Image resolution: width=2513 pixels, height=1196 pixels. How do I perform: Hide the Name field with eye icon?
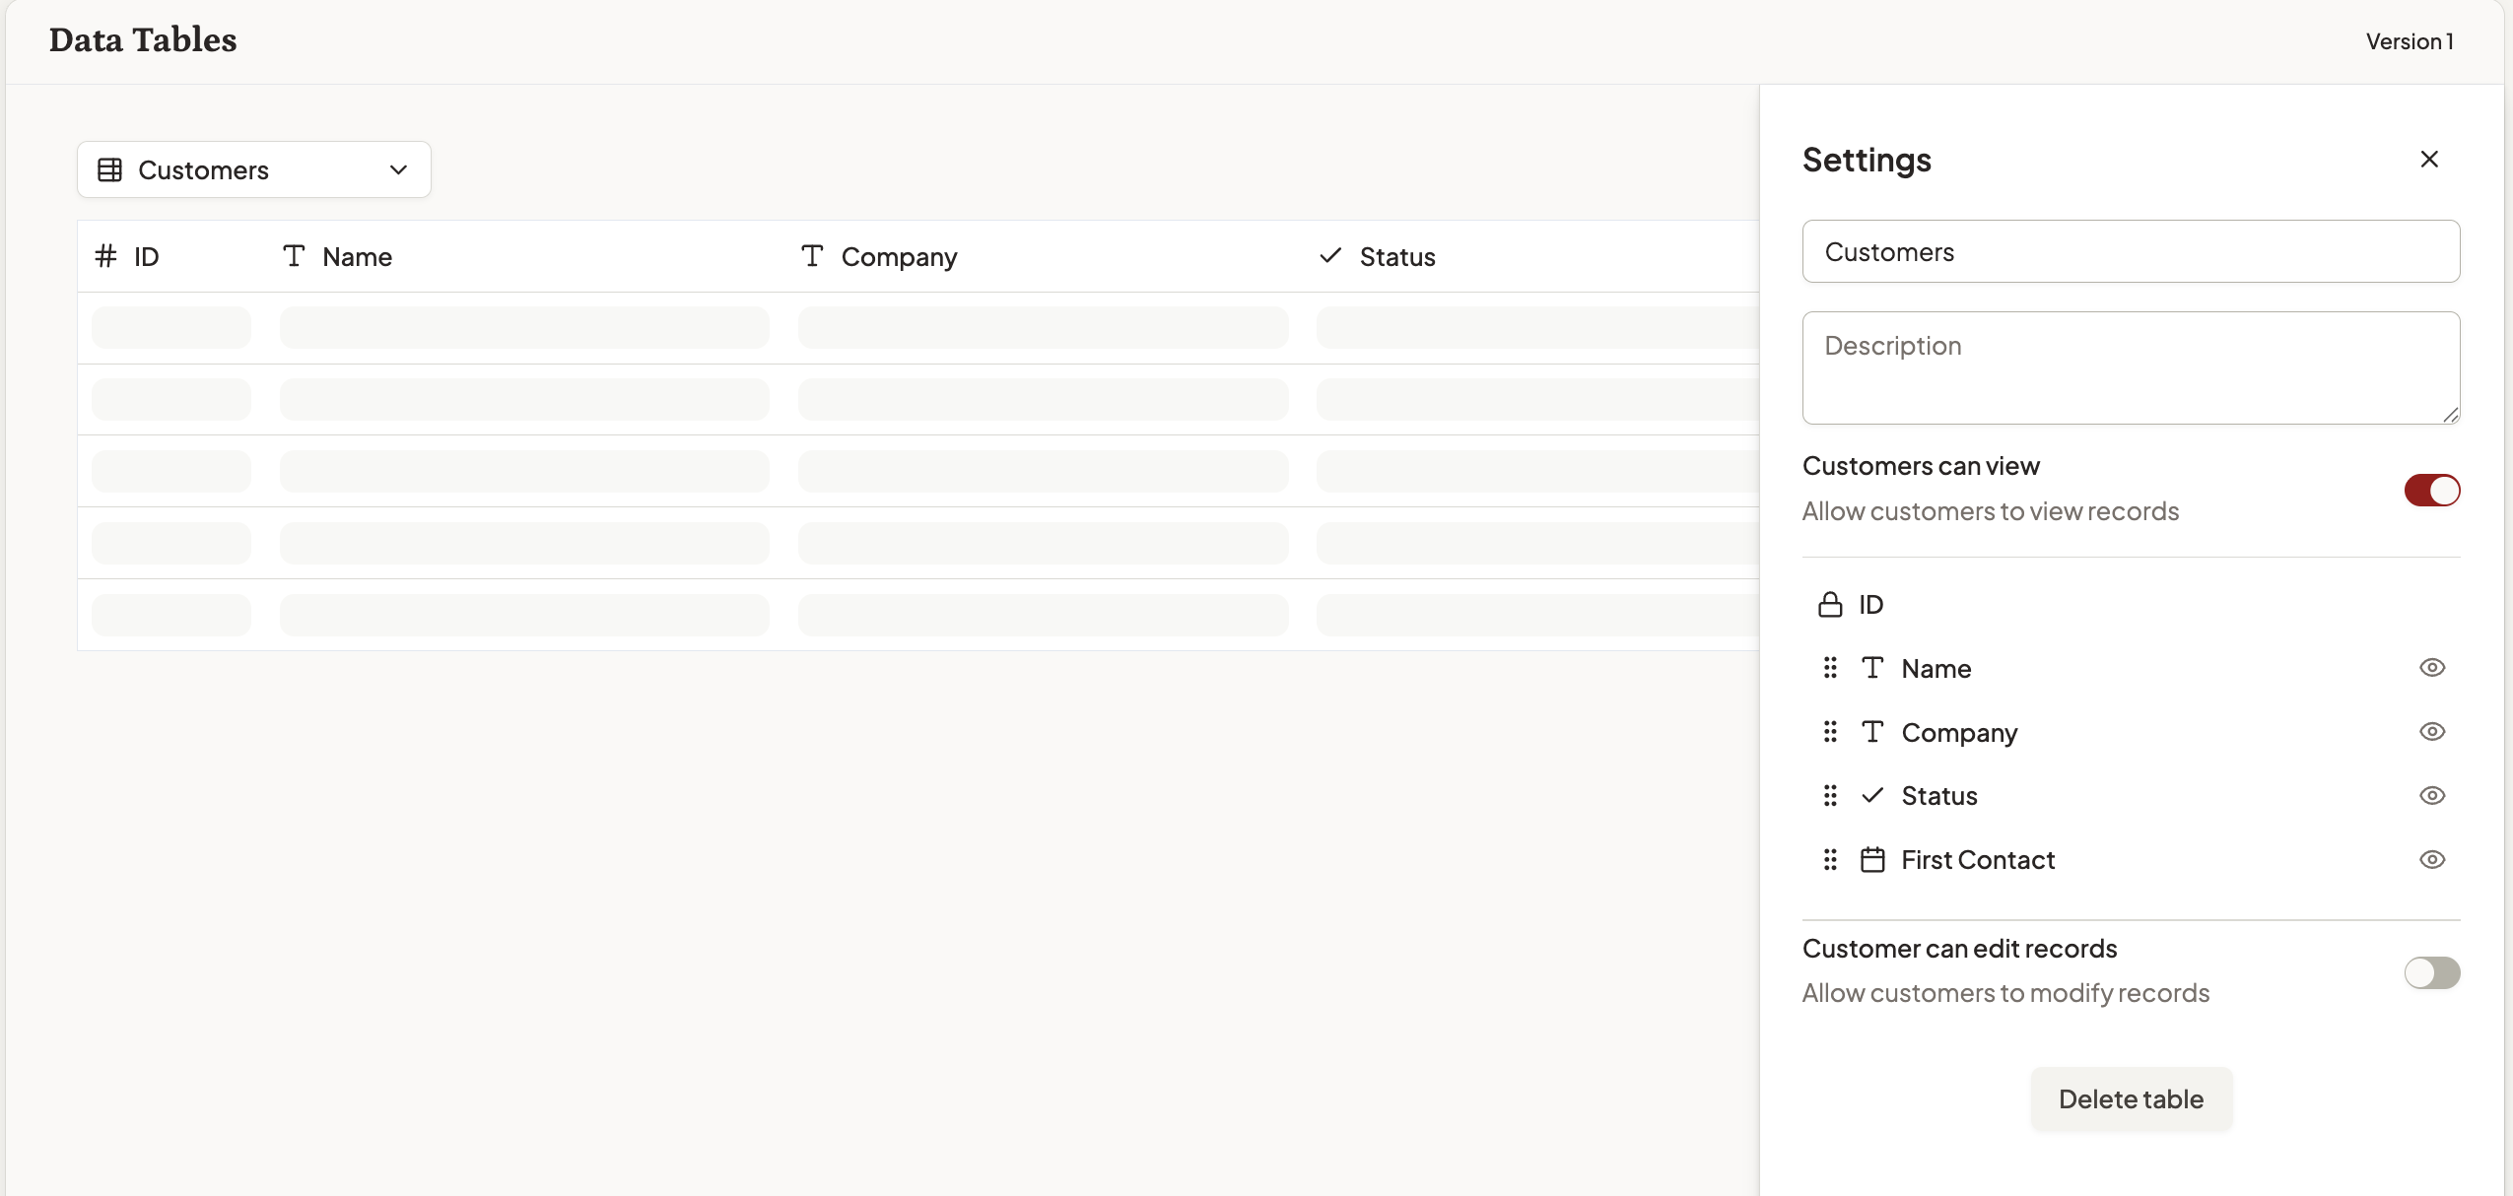2431,668
